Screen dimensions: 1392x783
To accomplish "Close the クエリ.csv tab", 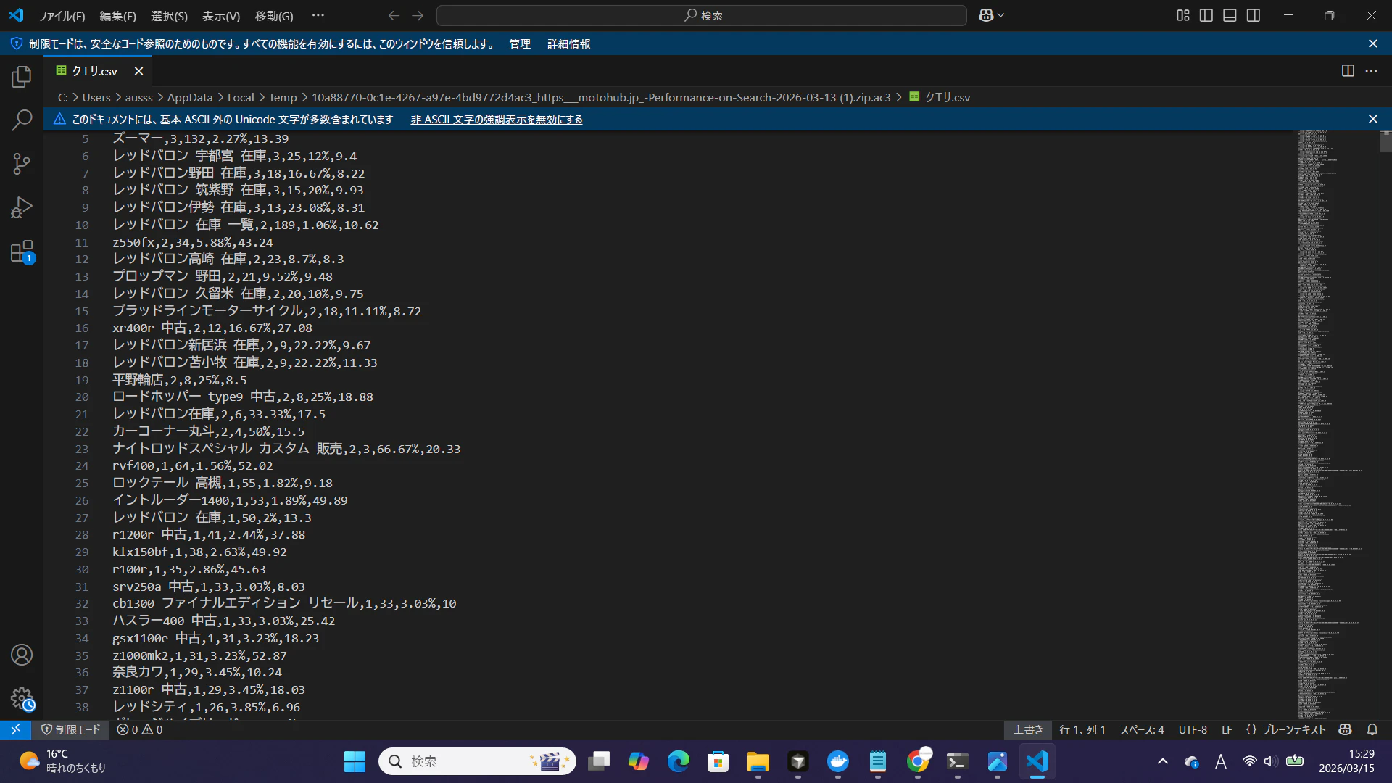I will click(138, 71).
